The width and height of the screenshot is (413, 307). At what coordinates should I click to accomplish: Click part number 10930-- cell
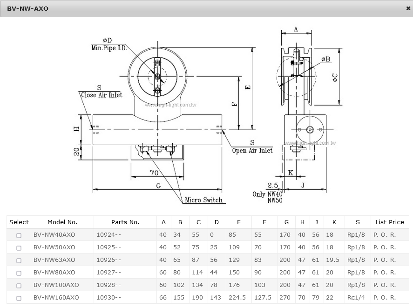[108, 298]
